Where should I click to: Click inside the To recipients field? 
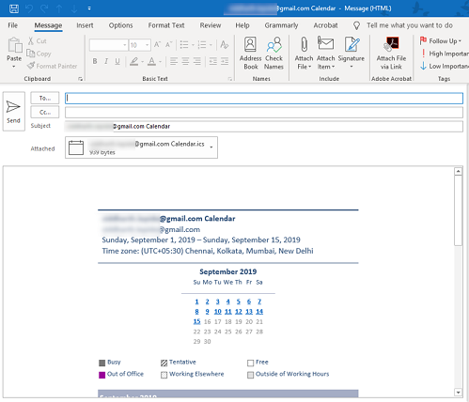[x=264, y=99]
